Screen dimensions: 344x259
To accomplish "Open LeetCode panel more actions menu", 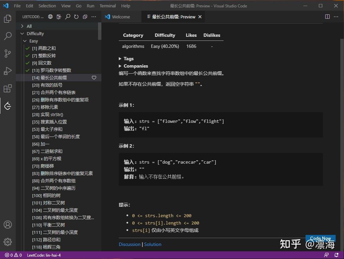I will click(x=94, y=17).
